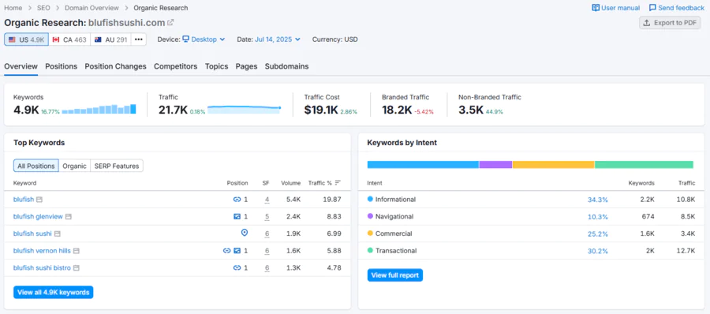This screenshot has height=314, width=710.
Task: Switch to the Competitors tab
Action: [176, 66]
